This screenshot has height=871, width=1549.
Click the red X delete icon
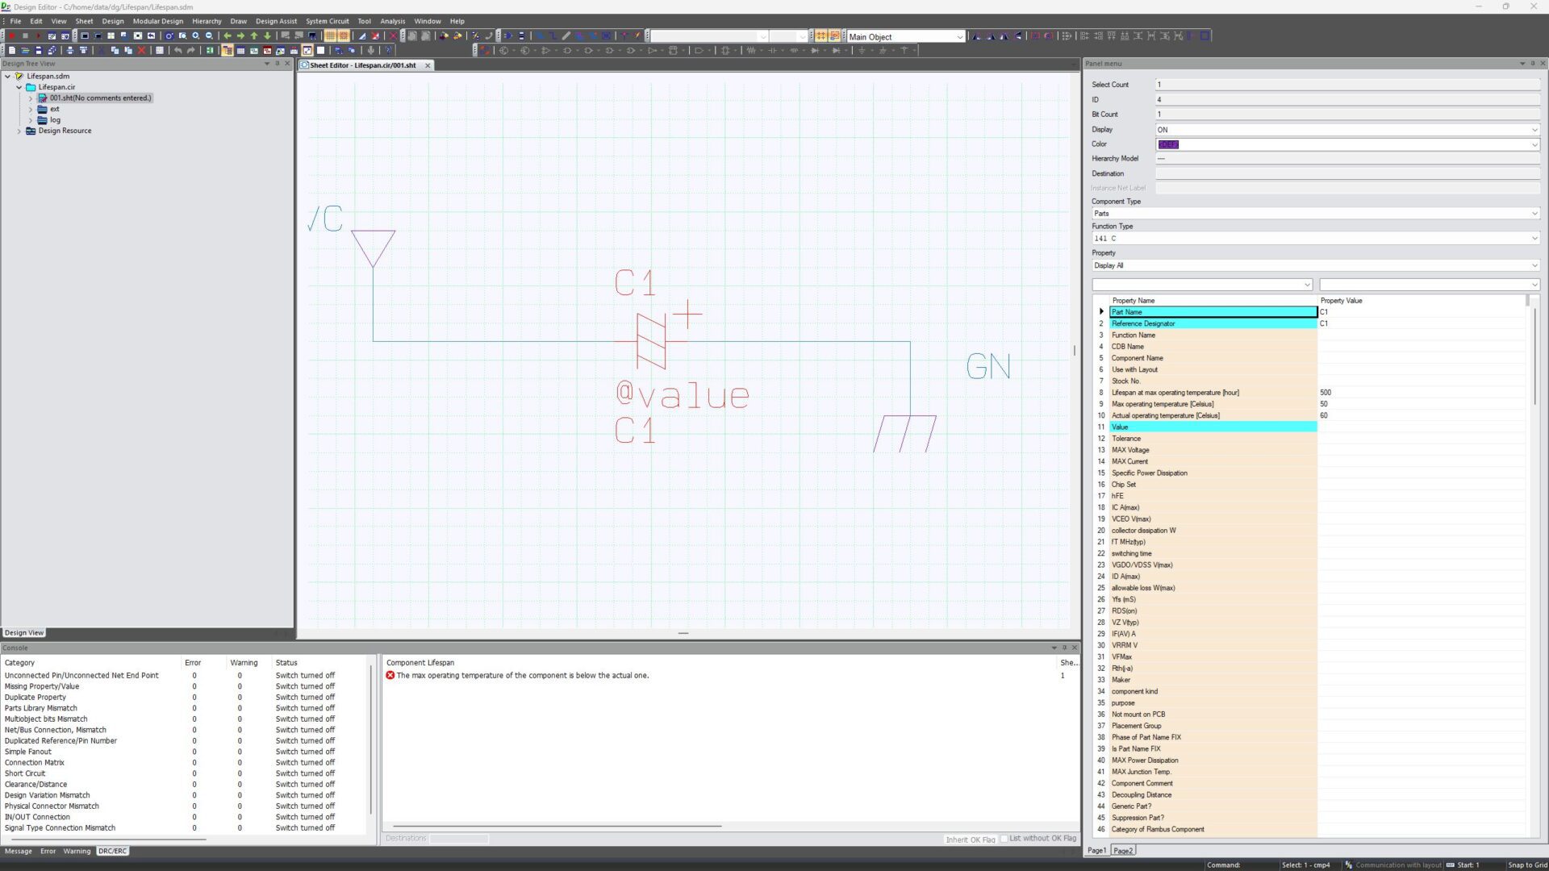(x=141, y=50)
